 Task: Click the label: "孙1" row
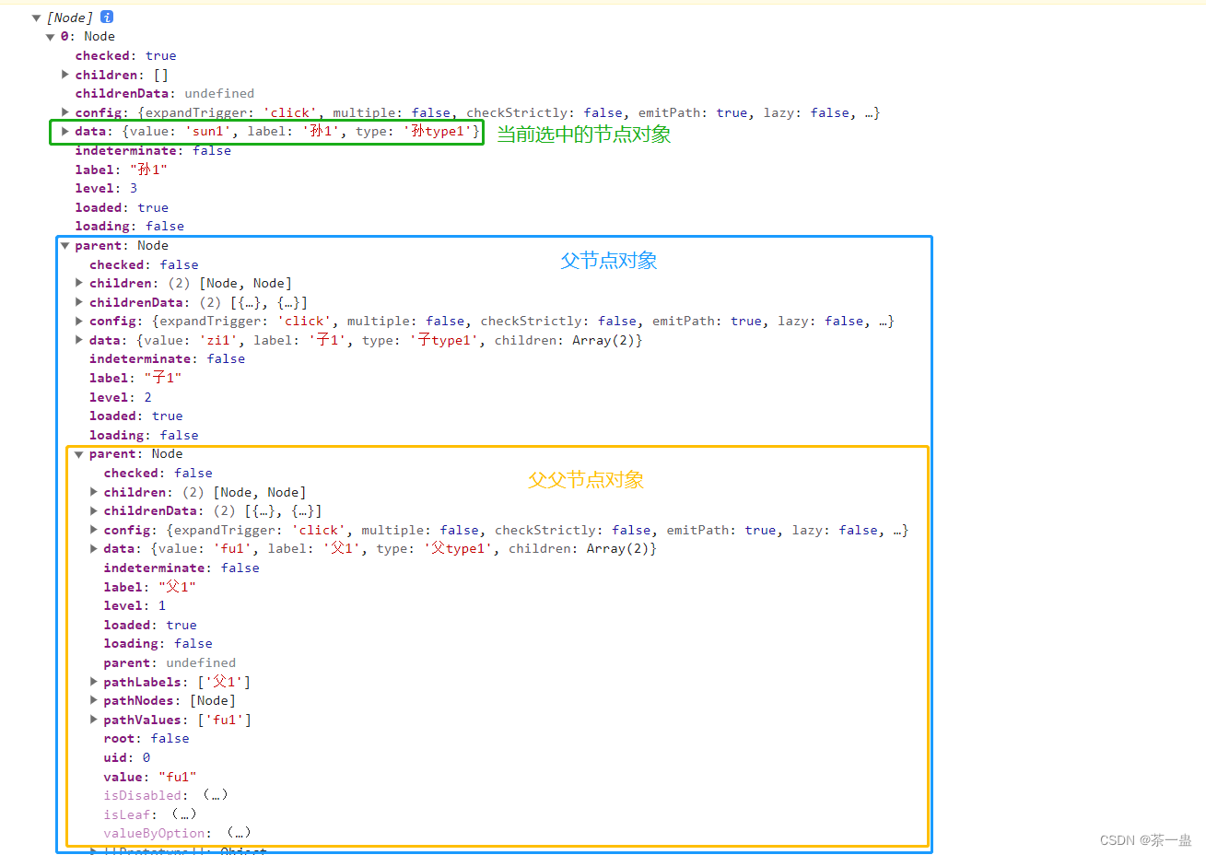[121, 170]
